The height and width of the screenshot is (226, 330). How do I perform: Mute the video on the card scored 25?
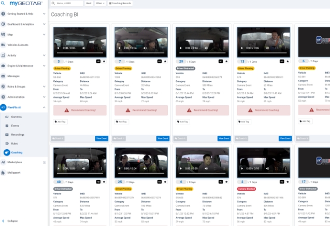click(x=145, y=168)
